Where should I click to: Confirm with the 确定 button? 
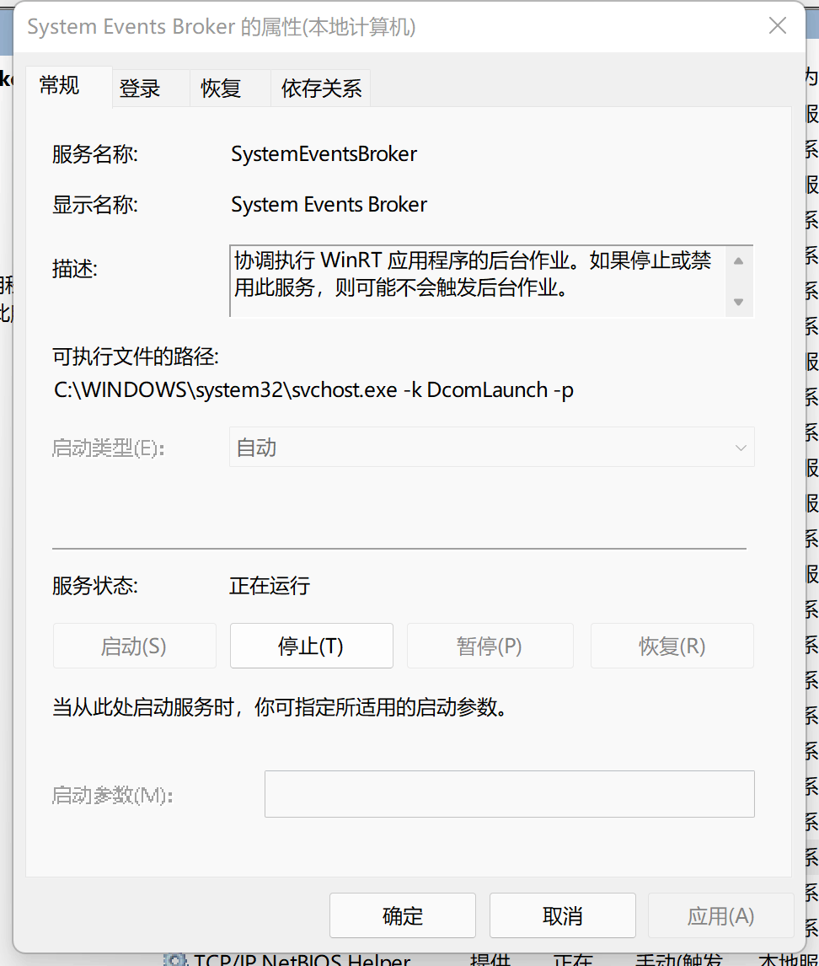(403, 915)
